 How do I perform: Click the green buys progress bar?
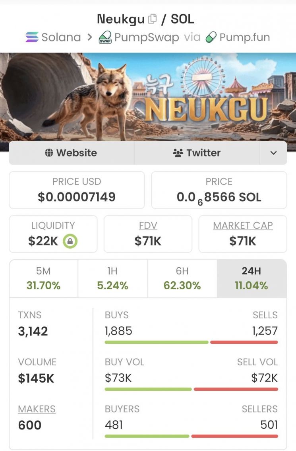[156, 342]
